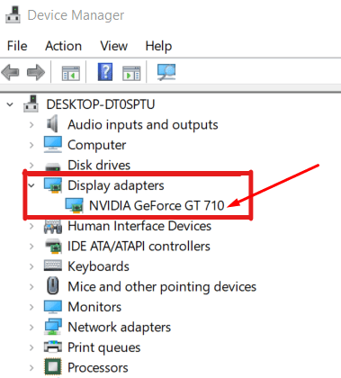Click the DESKTOP-DT0SPTU computer icon
Image resolution: width=341 pixels, height=378 pixels.
point(31,103)
